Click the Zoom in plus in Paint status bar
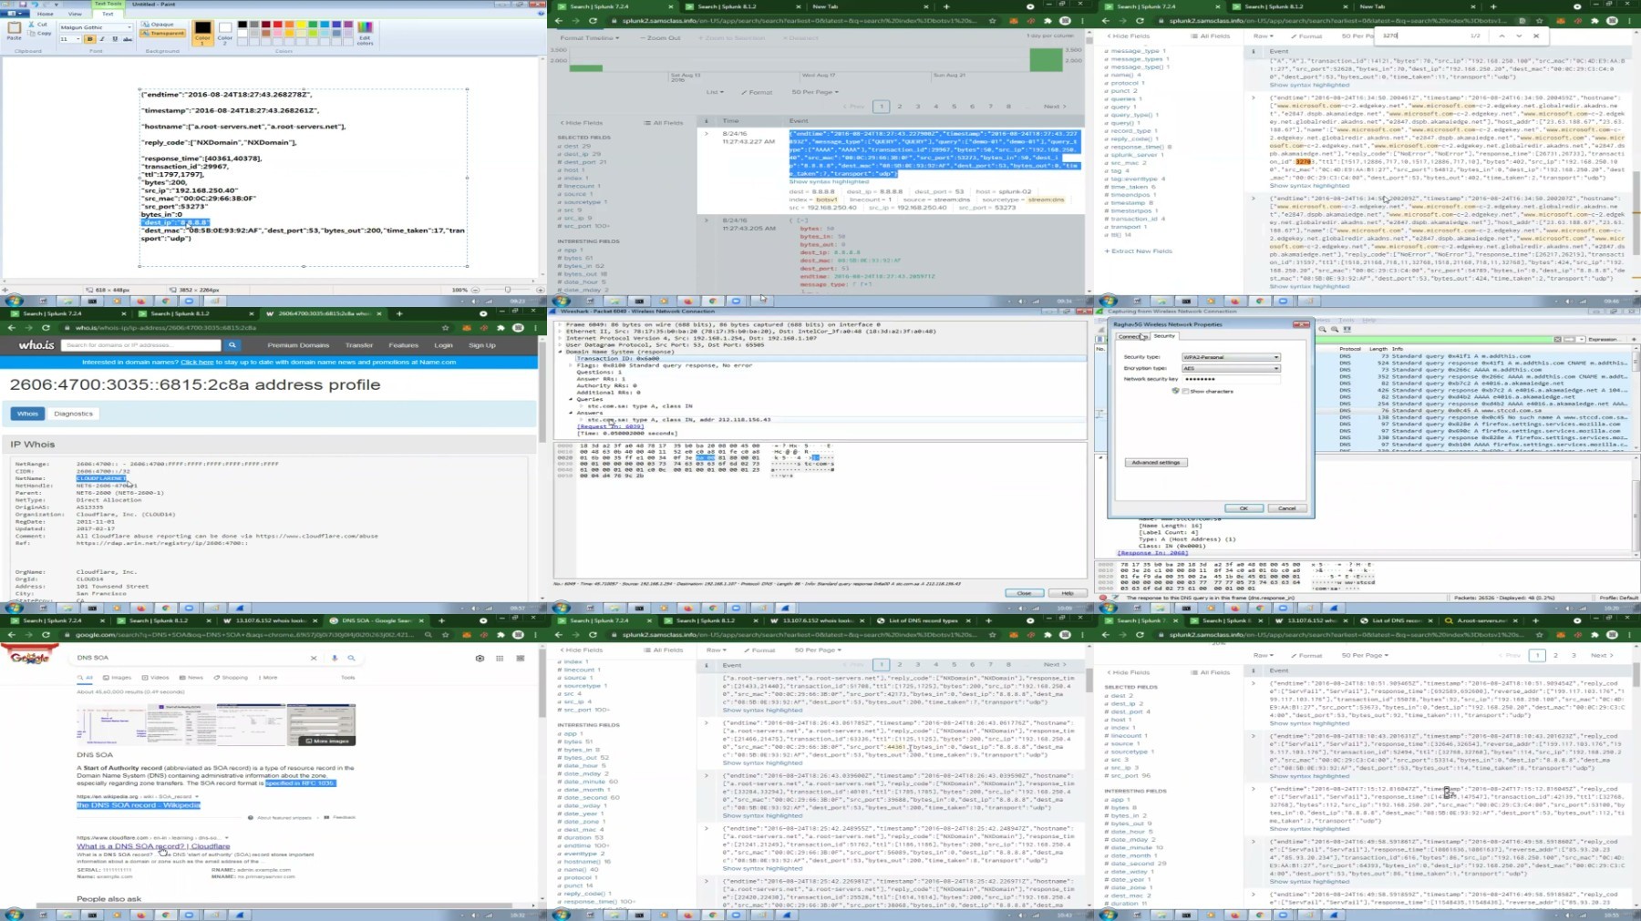This screenshot has width=1641, height=921. click(x=541, y=290)
